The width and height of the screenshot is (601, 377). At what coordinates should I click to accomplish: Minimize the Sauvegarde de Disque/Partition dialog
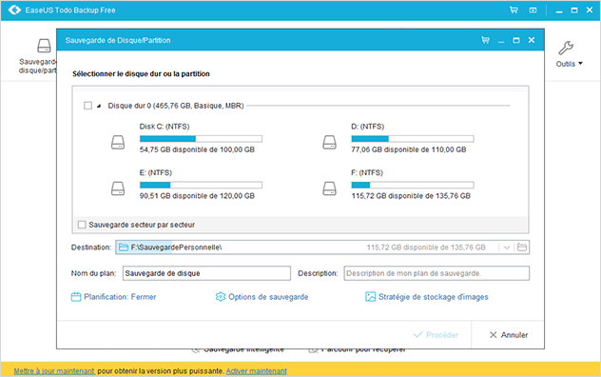[501, 41]
